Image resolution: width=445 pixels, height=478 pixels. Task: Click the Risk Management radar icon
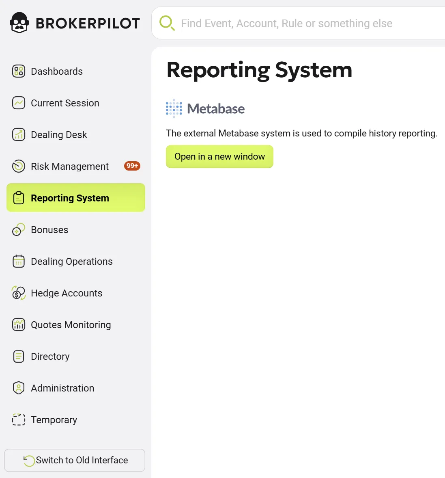19,167
